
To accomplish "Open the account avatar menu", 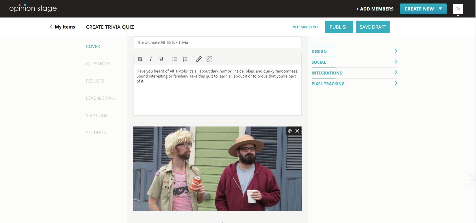I will pos(458,9).
